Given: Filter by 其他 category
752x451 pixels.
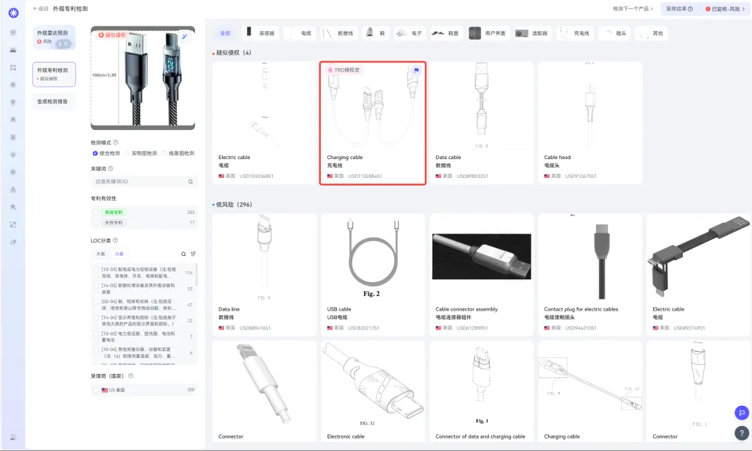Looking at the screenshot, I should click(x=651, y=33).
